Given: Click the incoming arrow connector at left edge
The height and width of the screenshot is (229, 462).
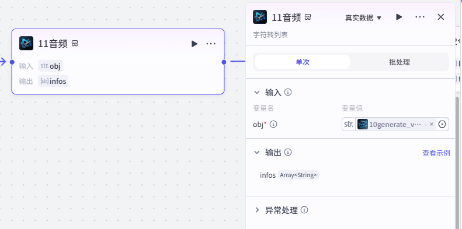Looking at the screenshot, I should coord(3,62).
